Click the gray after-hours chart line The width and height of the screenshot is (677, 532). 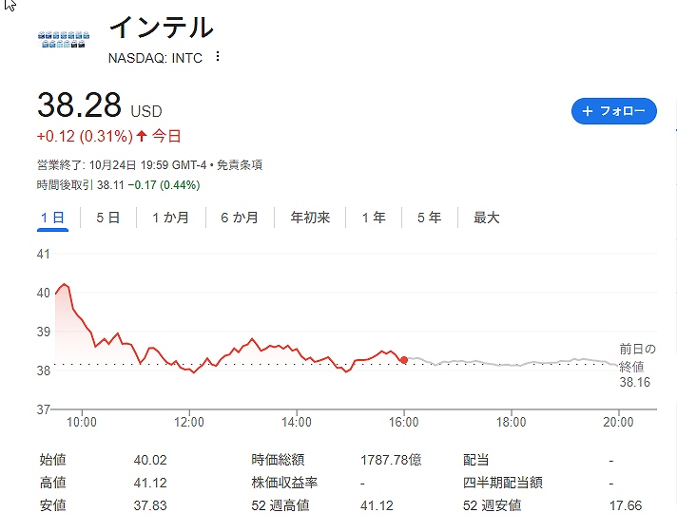pyautogui.click(x=513, y=363)
